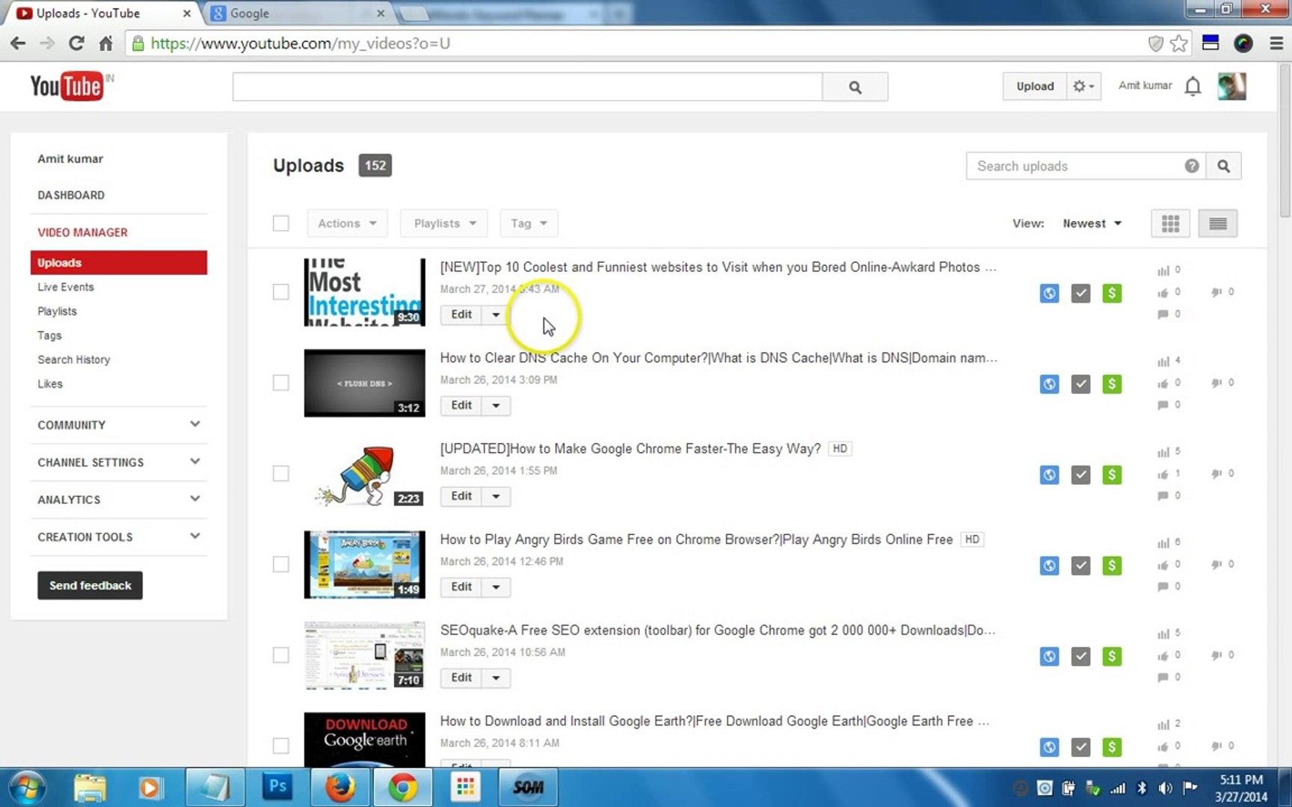Select Tags in the sidebar
This screenshot has height=807, width=1292.
tap(49, 336)
